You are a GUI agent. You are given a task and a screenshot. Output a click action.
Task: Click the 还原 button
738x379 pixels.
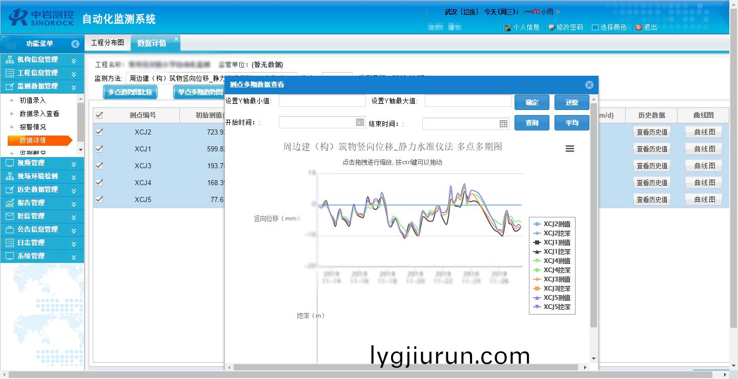pos(571,102)
